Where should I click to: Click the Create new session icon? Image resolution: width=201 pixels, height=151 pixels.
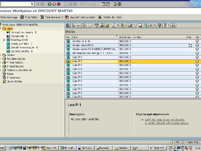pyautogui.click(x=103, y=4)
